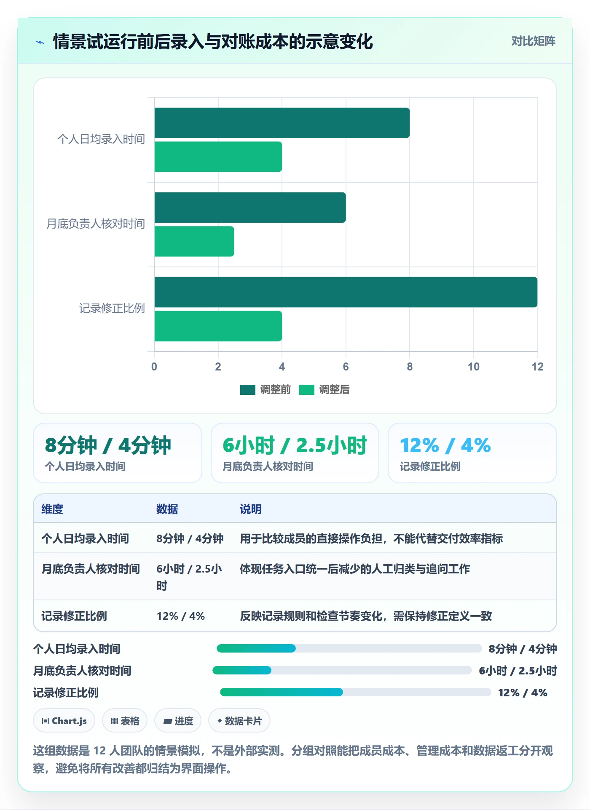
Task: Click the 记录修正比例 chart axis label
Action: point(112,309)
